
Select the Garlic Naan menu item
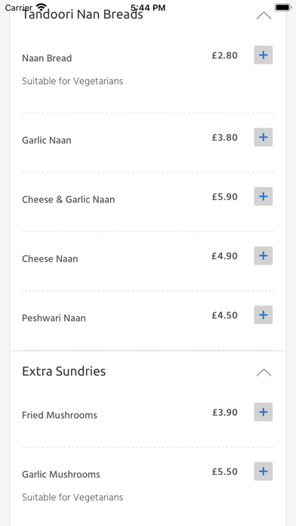[x=47, y=140]
